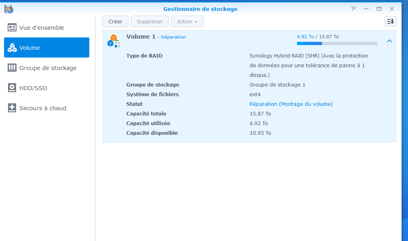The width and height of the screenshot is (408, 241).
Task: Open help with the question mark icon
Action: tap(353, 9)
